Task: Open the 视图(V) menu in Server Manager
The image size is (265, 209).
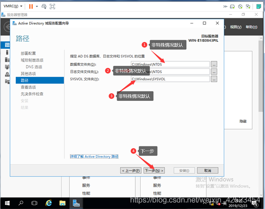Action: point(236,27)
